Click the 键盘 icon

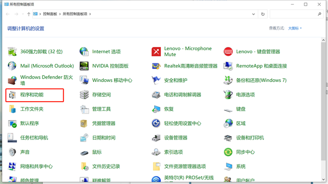[x=228, y=110]
